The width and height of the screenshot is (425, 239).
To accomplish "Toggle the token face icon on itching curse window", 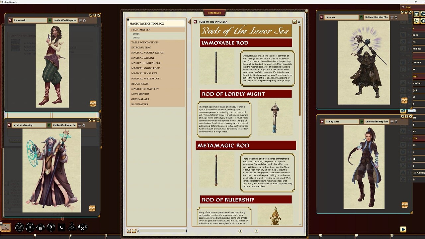I will 392,121.
